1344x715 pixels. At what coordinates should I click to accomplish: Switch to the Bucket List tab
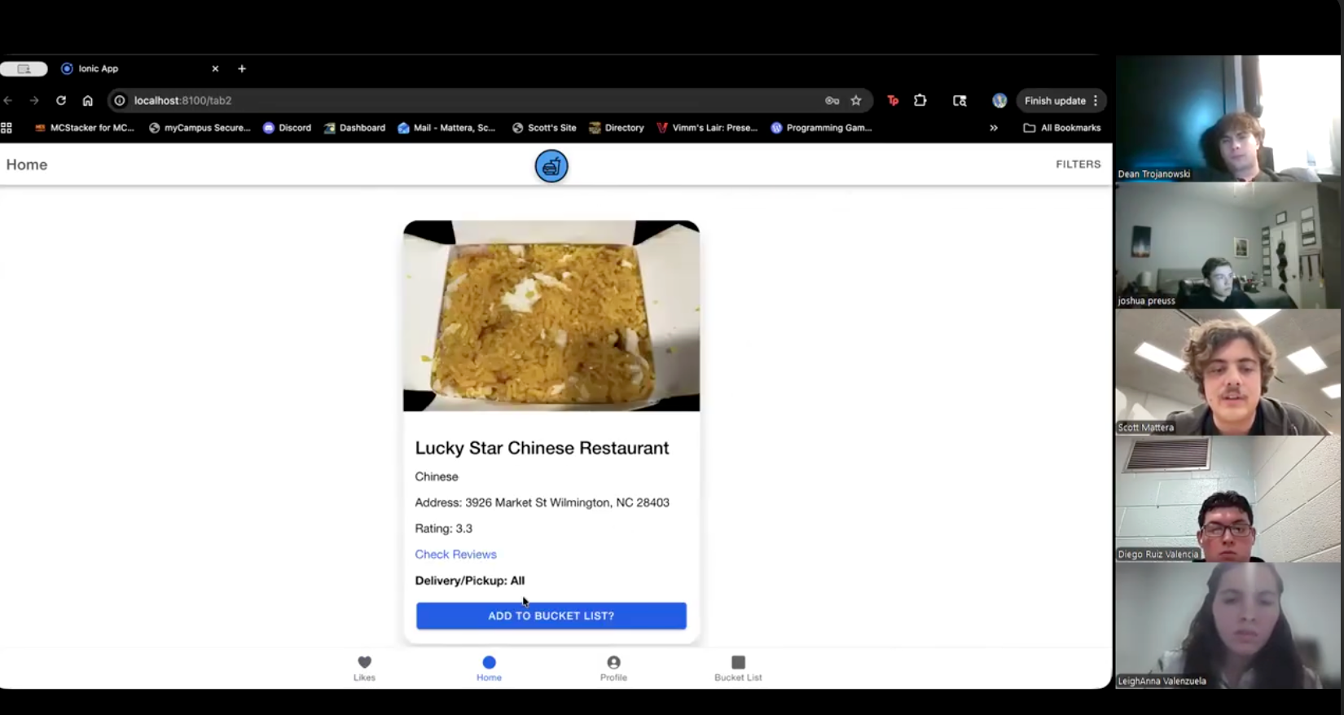[738, 669]
